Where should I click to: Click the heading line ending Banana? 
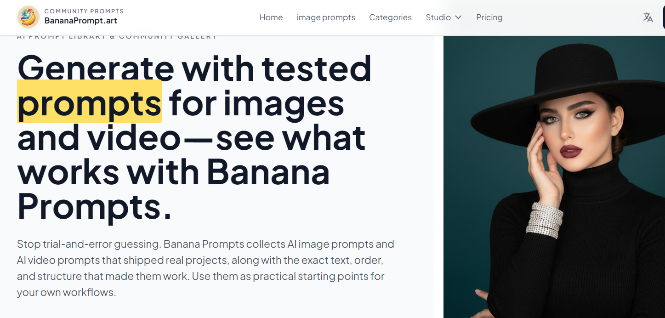(173, 172)
